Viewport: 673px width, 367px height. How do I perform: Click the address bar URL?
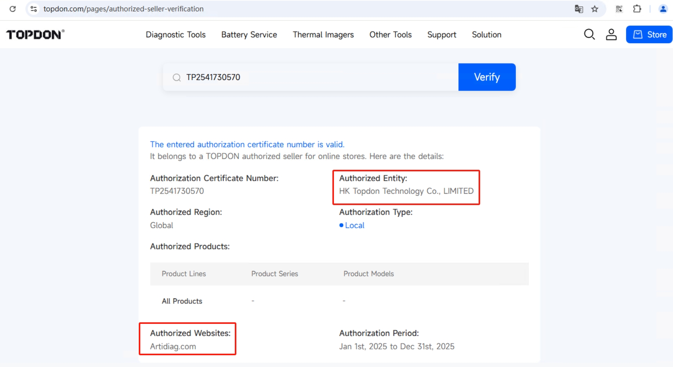123,9
